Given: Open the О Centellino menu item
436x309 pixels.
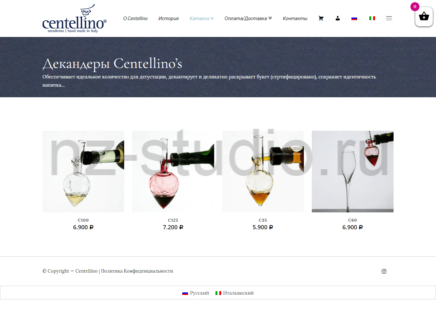Looking at the screenshot, I should [135, 18].
